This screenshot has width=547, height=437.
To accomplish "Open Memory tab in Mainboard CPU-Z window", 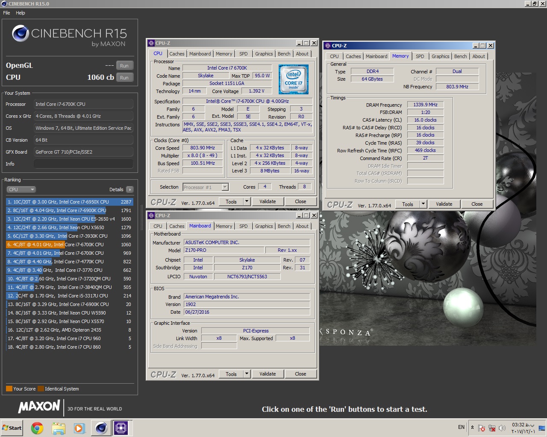I will 224,226.
